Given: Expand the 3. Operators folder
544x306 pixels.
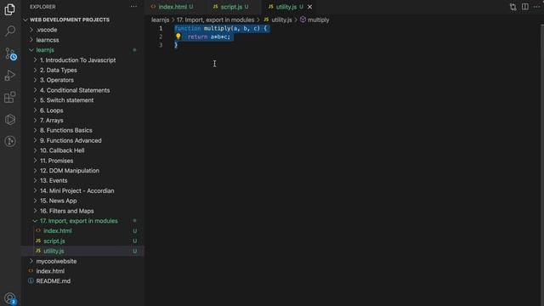Looking at the screenshot, I should [57, 80].
